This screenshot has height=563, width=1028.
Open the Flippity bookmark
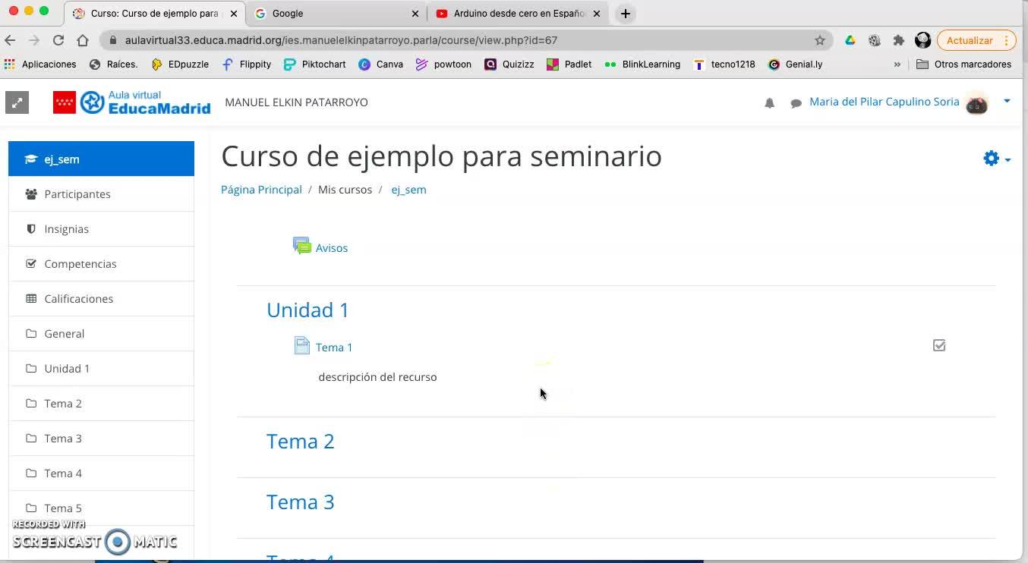[x=247, y=64]
